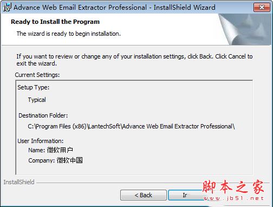Click the 'Destination Folder:' label

[43, 115]
